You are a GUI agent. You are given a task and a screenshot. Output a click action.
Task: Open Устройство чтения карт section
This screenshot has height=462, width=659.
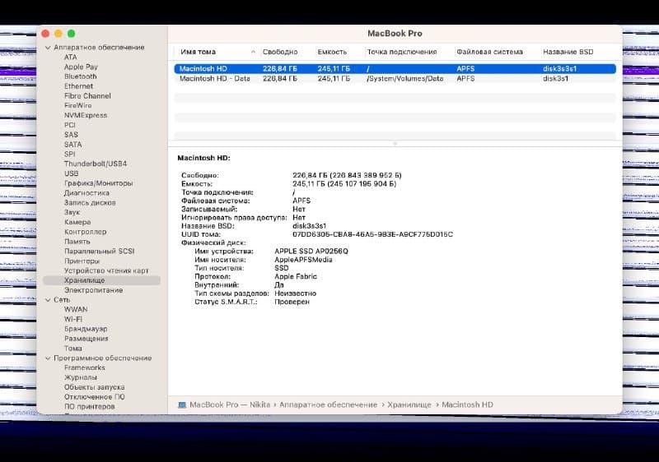106,270
